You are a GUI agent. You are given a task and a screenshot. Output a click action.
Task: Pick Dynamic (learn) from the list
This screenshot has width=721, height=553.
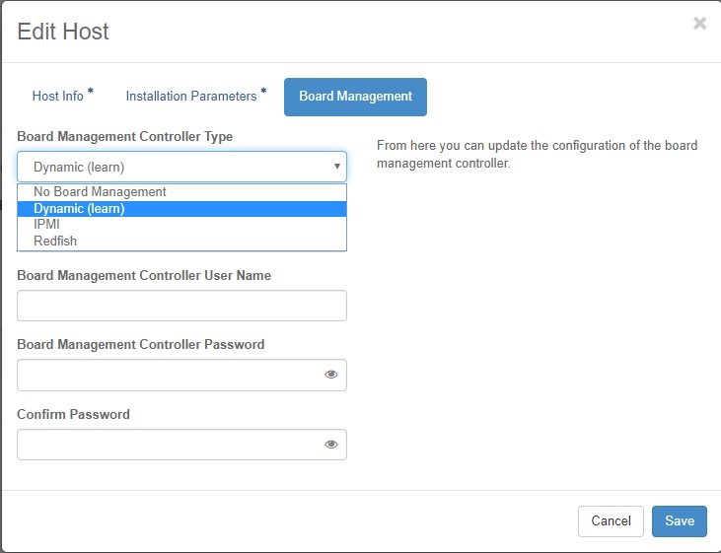(x=79, y=209)
